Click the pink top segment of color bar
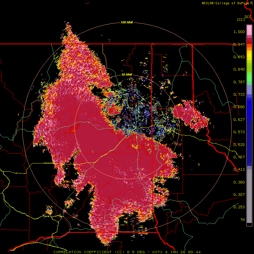The image size is (254, 254). click(x=249, y=30)
